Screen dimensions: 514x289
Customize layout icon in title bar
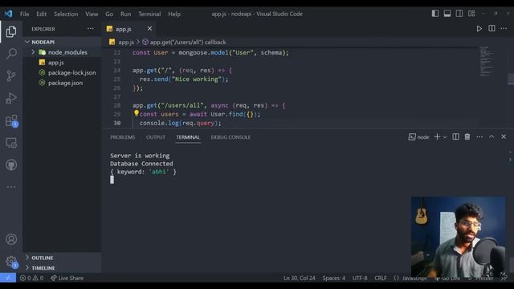(x=471, y=14)
